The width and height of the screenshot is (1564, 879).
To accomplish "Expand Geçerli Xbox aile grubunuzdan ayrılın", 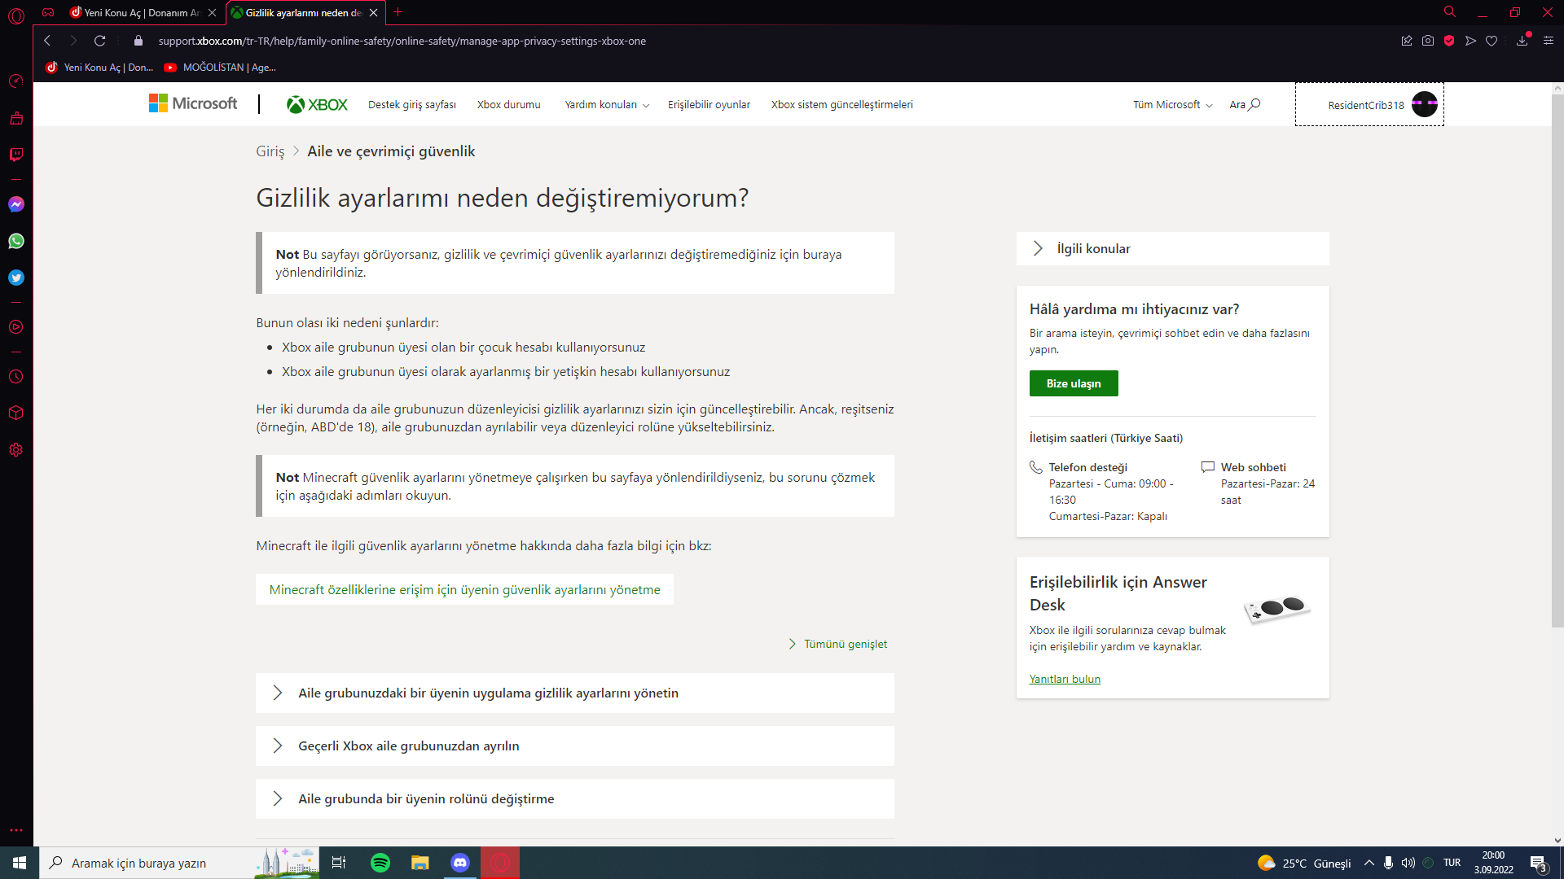I will click(574, 746).
